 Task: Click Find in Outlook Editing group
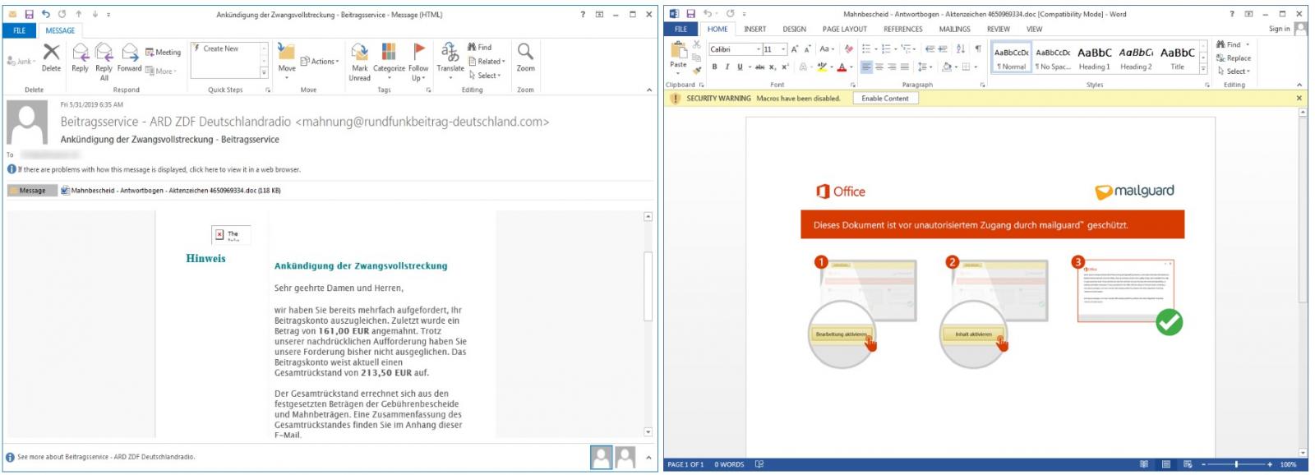pos(480,48)
